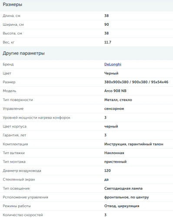Select the 'Гарантия, лет' label
Image resolution: width=173 pixels, height=218 pixels.
(14, 135)
